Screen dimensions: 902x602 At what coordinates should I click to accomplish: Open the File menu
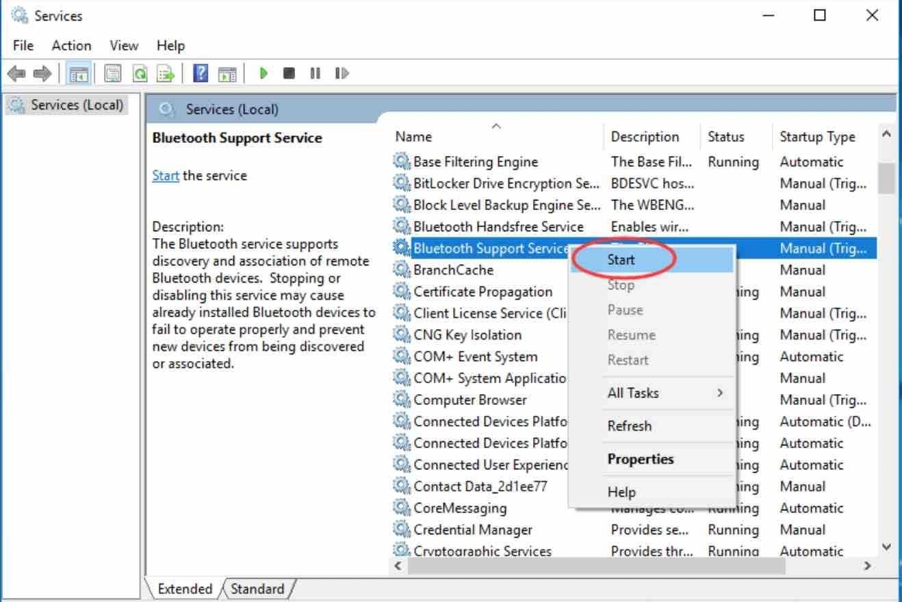(23, 46)
